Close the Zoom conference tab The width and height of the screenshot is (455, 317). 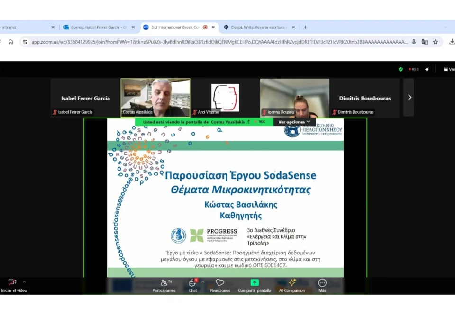point(213,27)
